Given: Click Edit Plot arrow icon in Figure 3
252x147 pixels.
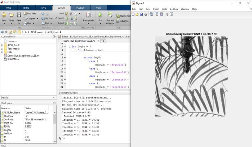Looking at the screenshot, I should (167, 14).
